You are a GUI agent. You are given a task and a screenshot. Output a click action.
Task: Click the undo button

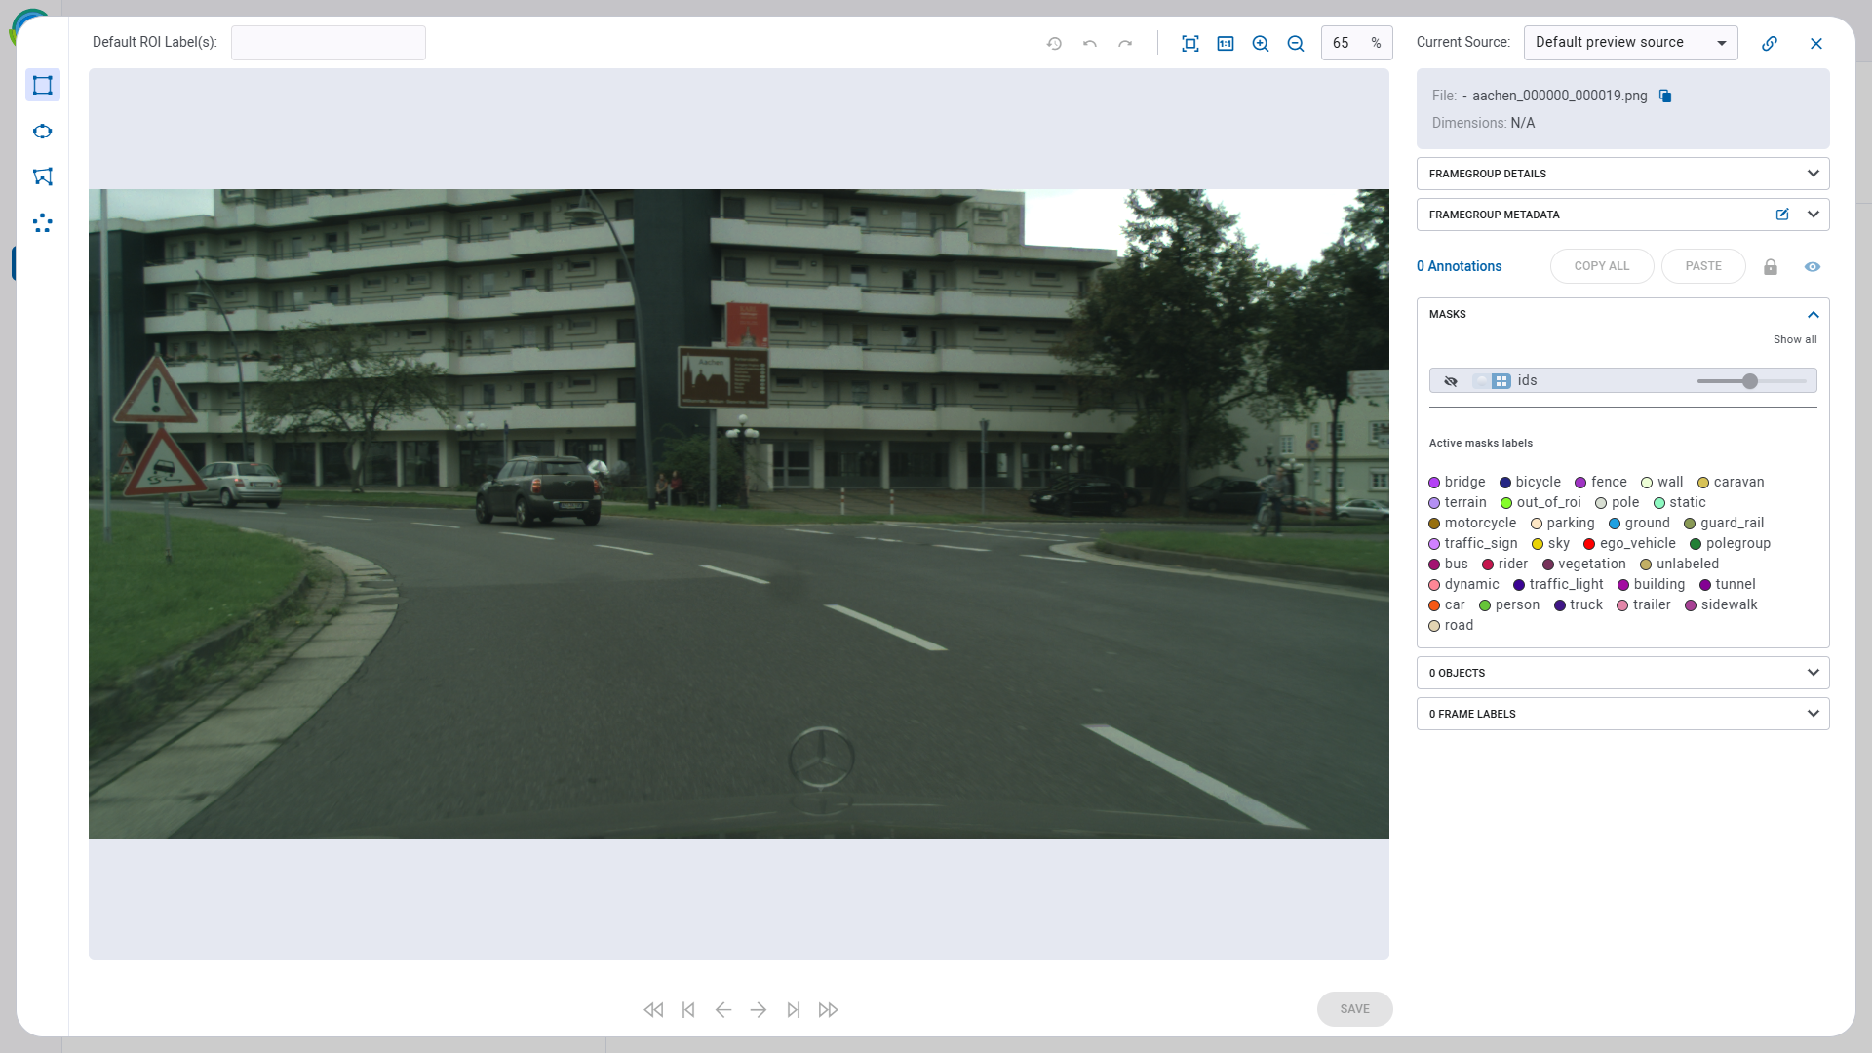[1090, 43]
